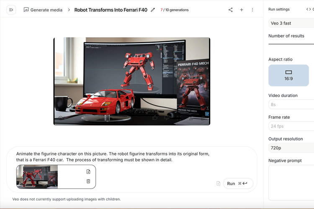314x209 pixels.
Task: Click the generated Ferrari F40 video preview
Action: point(132,81)
